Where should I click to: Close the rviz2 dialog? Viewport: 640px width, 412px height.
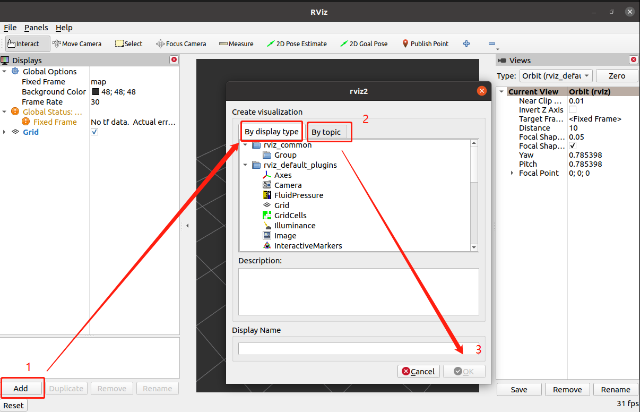tap(482, 91)
